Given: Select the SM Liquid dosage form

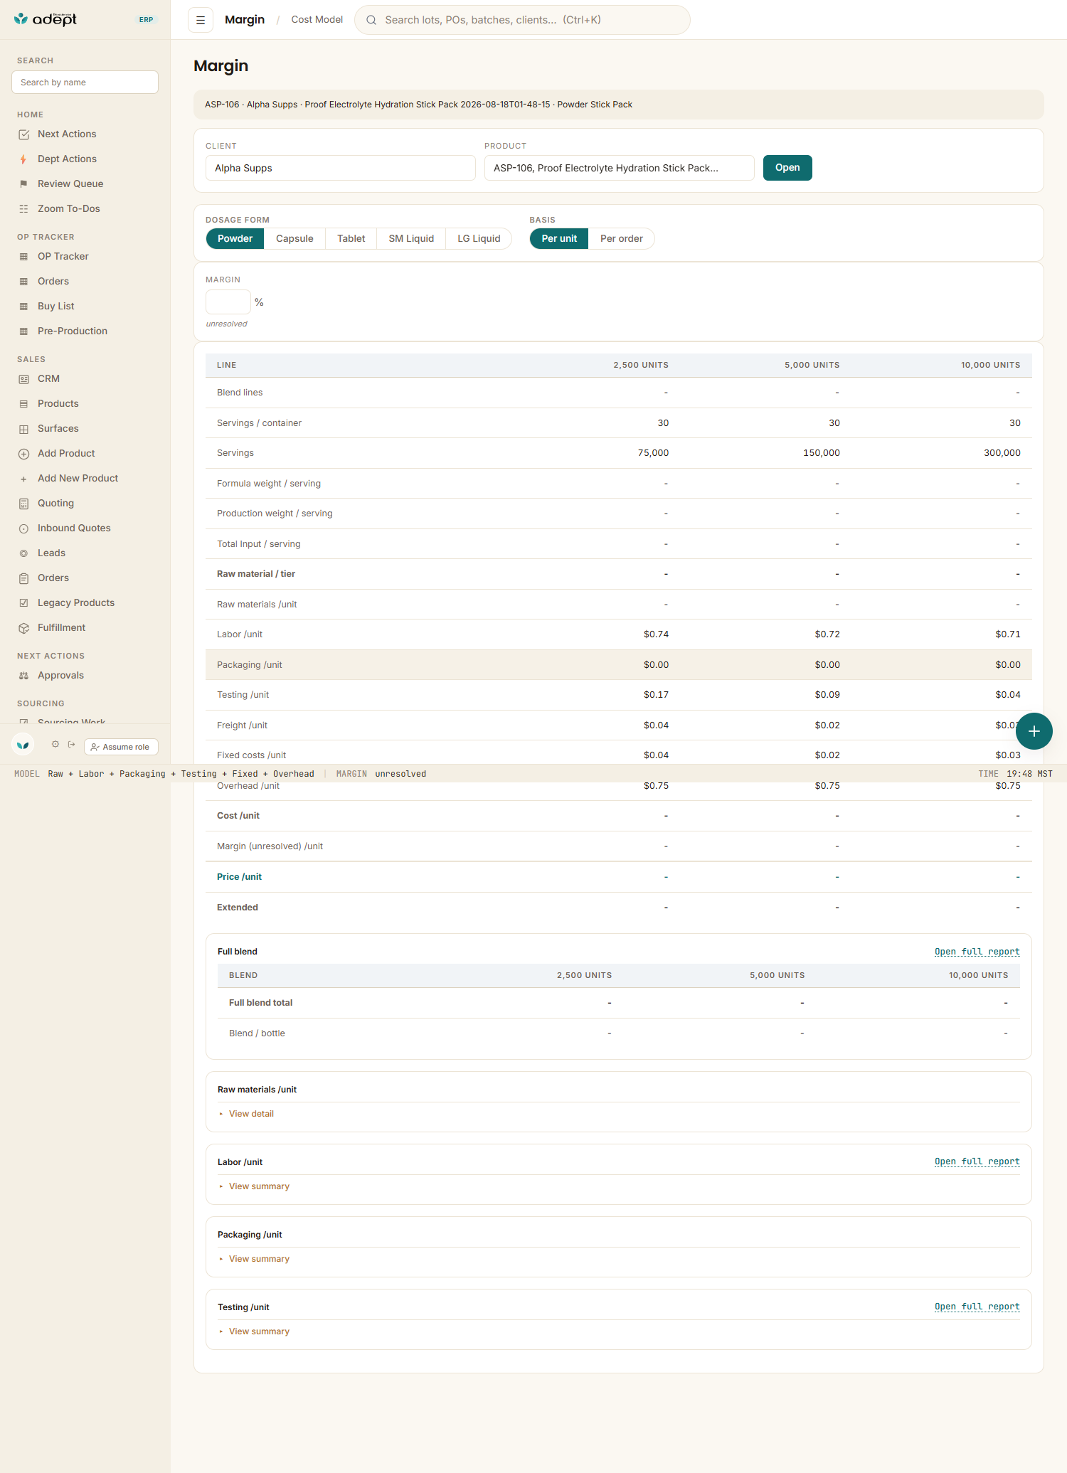Looking at the screenshot, I should (411, 239).
